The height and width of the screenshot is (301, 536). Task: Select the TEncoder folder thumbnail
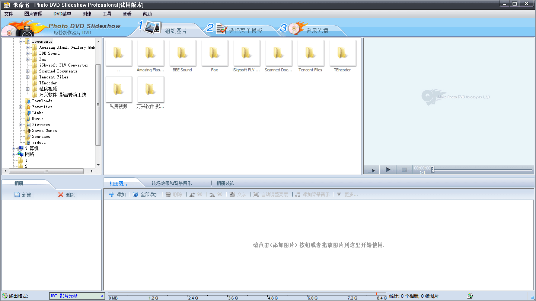point(342,53)
